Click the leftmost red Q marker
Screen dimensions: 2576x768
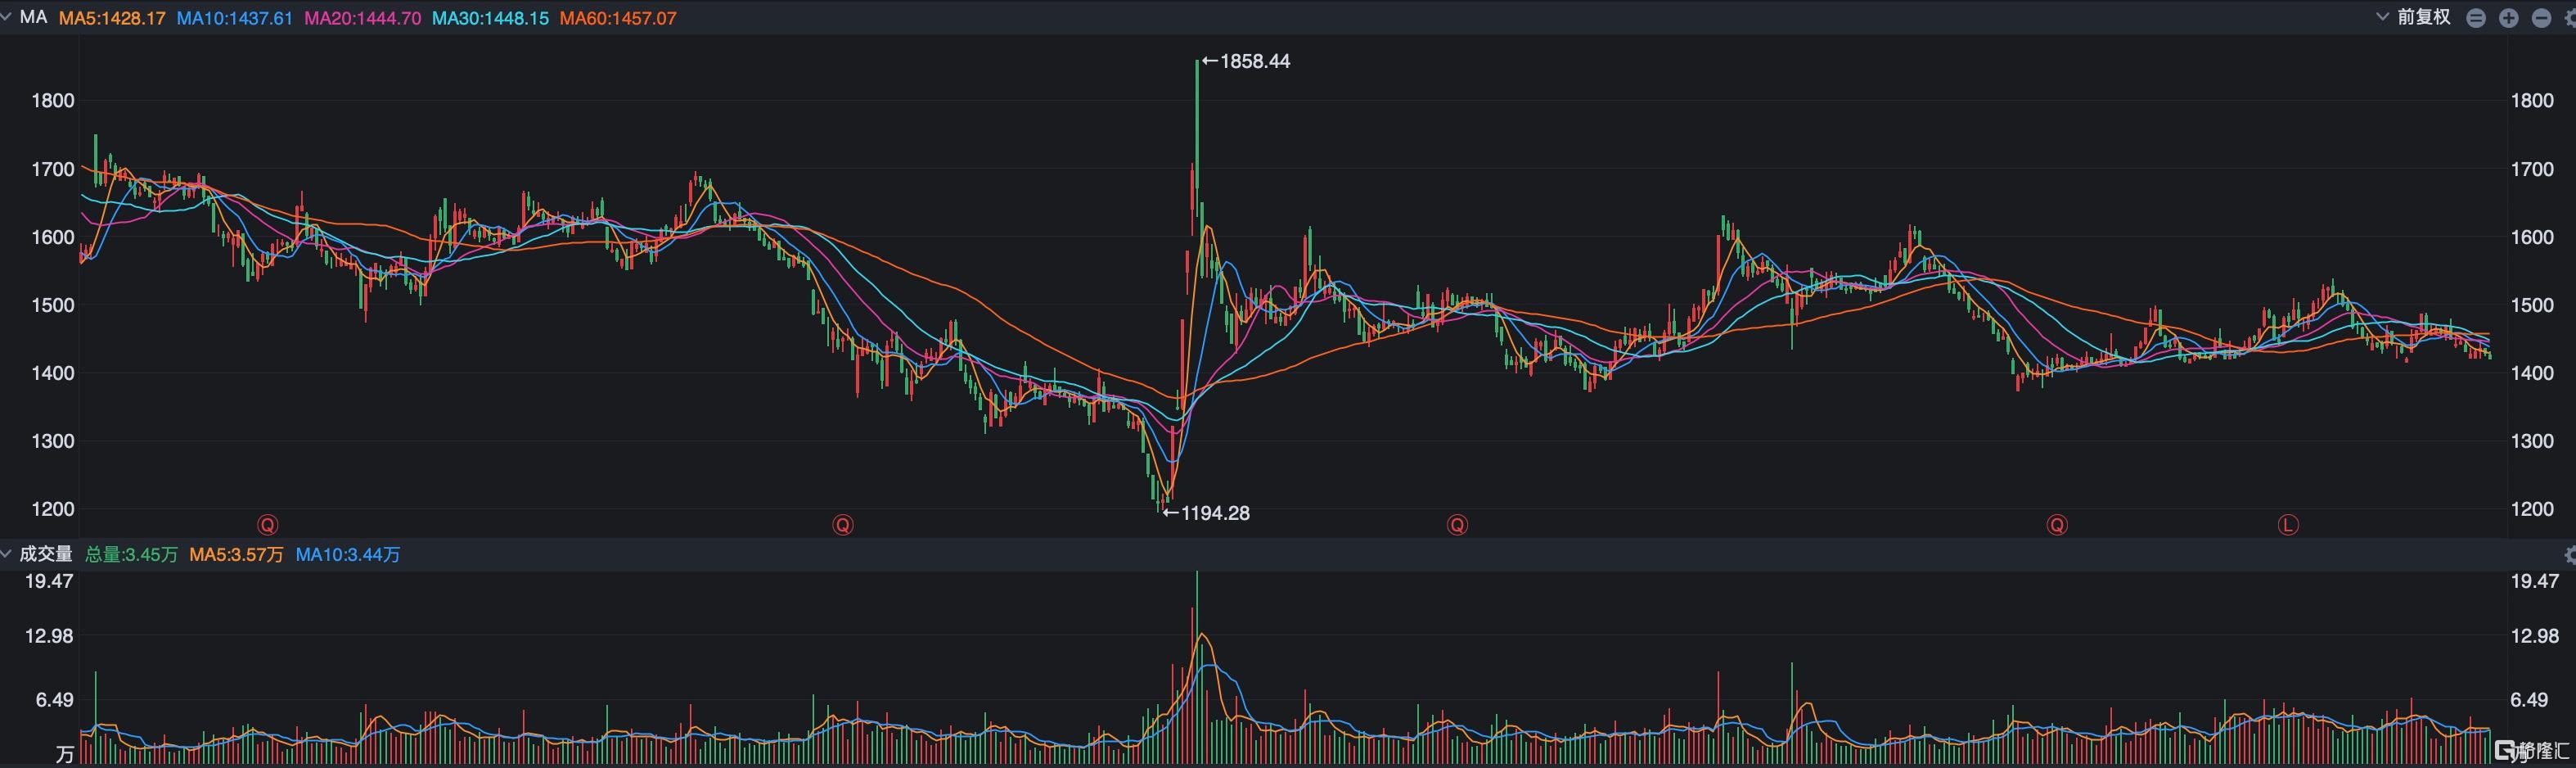pos(267,525)
